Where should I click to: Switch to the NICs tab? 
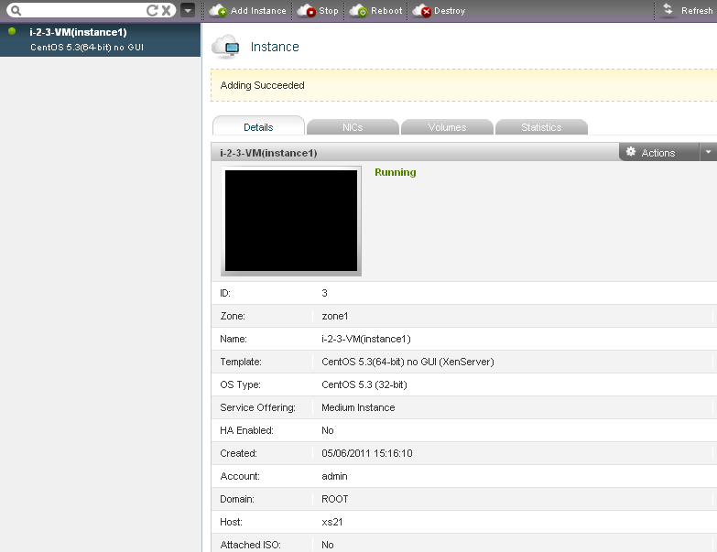[x=353, y=127]
